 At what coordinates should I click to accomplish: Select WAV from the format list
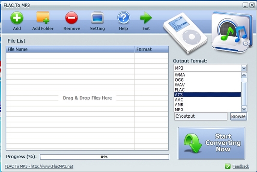(x=207, y=85)
